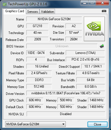
Task: Click the BIOS Version field Unknown
Action: point(62,46)
